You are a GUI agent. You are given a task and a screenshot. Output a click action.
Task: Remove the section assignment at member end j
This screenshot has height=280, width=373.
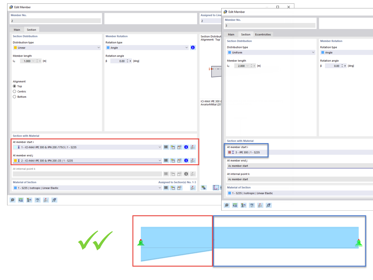click(x=193, y=160)
